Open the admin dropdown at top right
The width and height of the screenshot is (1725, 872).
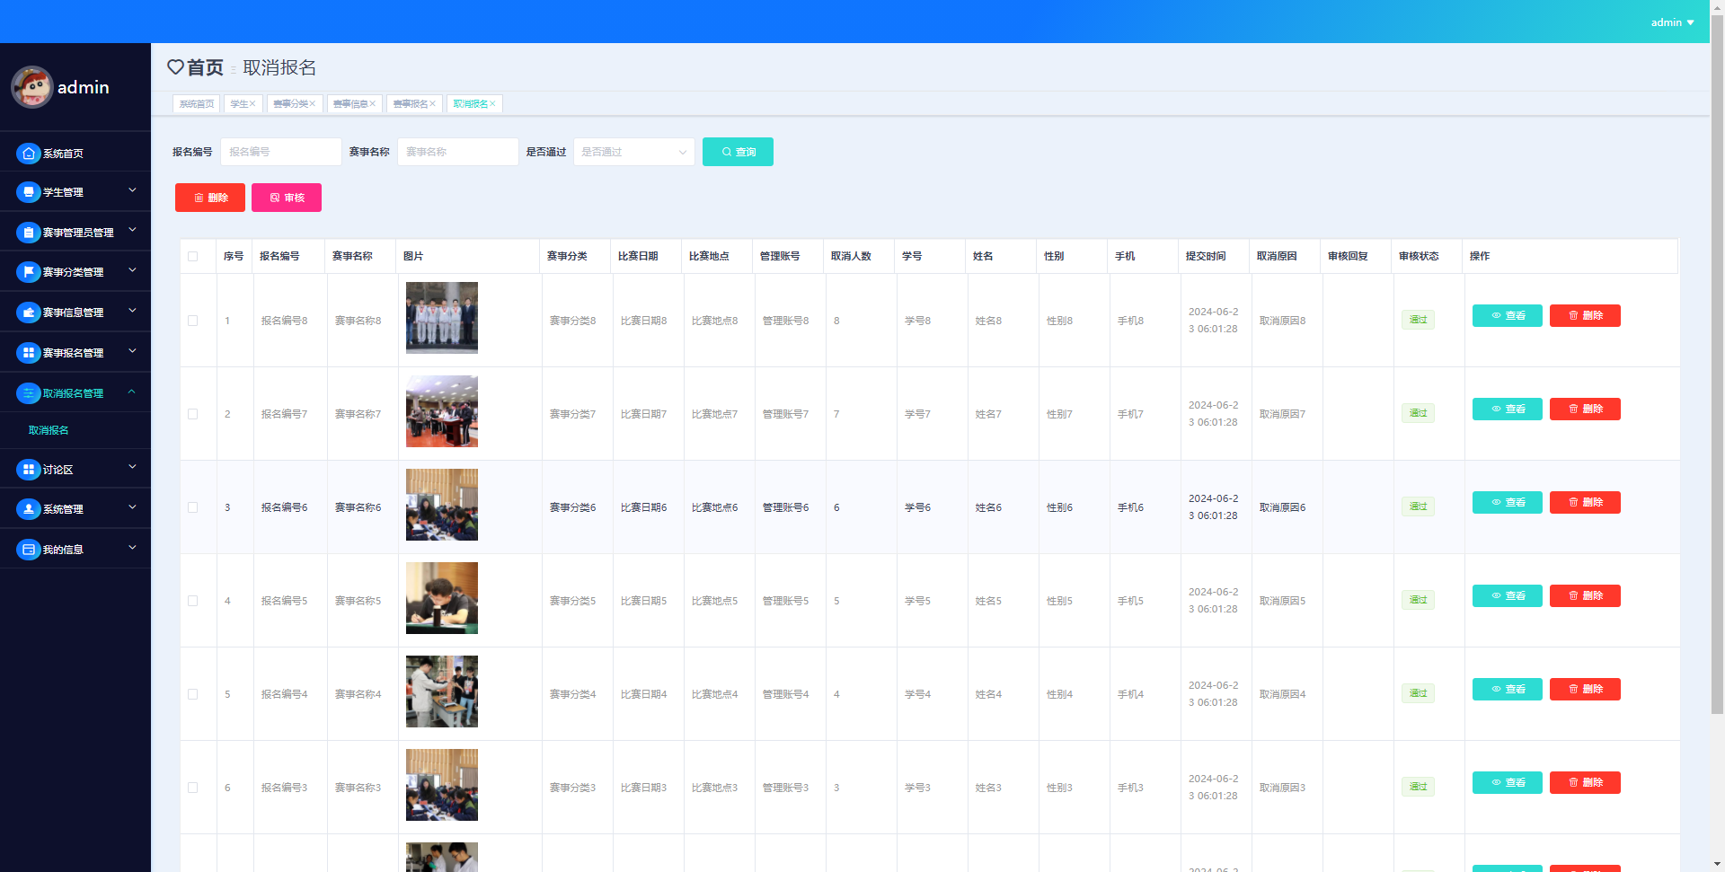(1671, 22)
